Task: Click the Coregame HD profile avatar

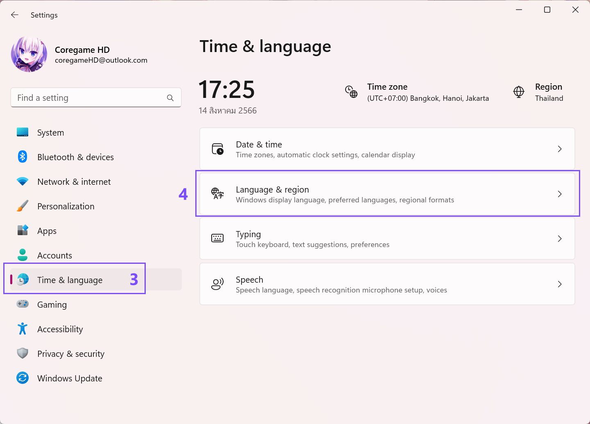Action: (x=29, y=54)
